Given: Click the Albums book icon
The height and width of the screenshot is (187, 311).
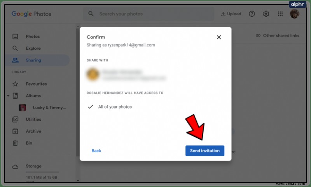Looking at the screenshot, I should click(x=15, y=95).
